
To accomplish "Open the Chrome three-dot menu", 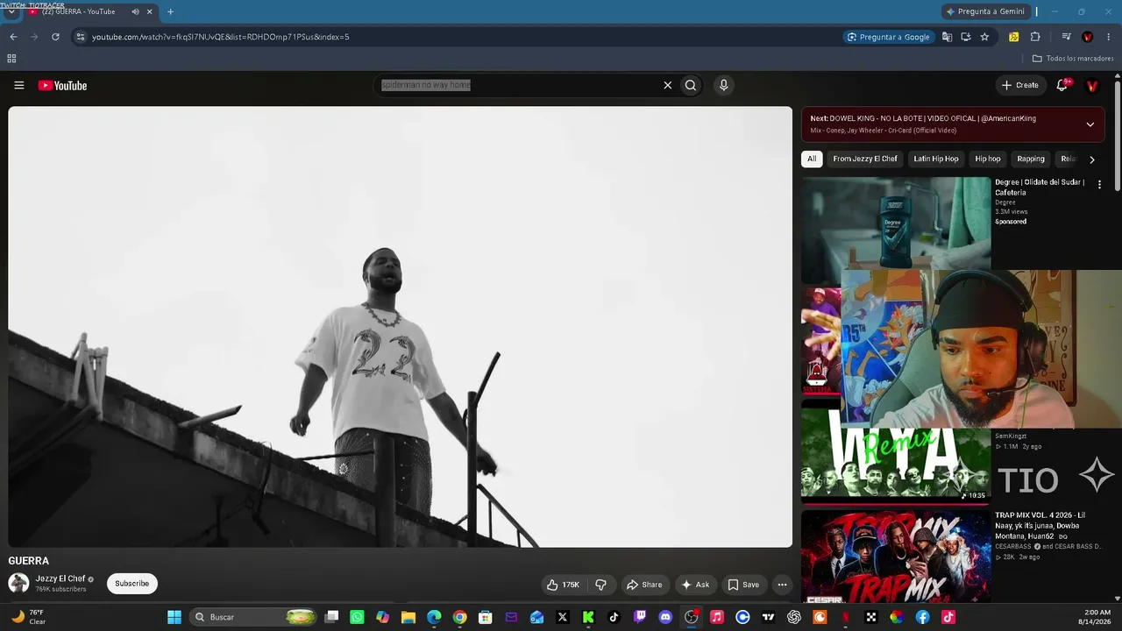I will 1109,37.
